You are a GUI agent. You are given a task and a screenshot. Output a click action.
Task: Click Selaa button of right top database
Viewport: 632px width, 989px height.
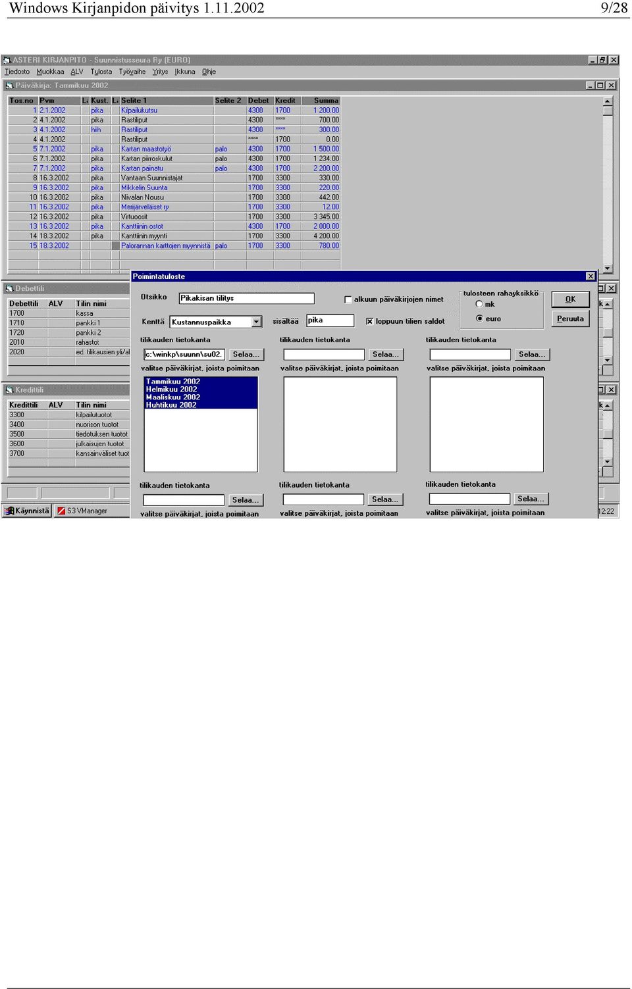click(532, 354)
